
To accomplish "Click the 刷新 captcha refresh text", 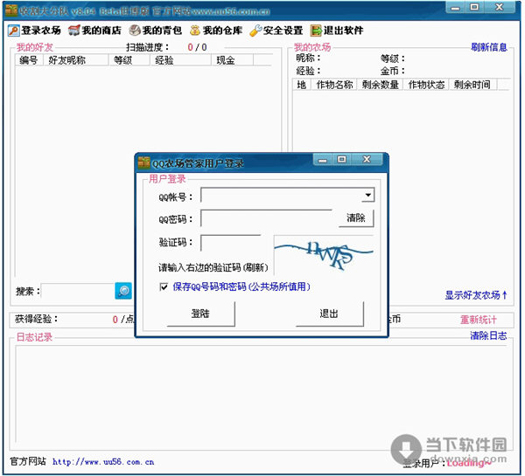I will point(255,267).
